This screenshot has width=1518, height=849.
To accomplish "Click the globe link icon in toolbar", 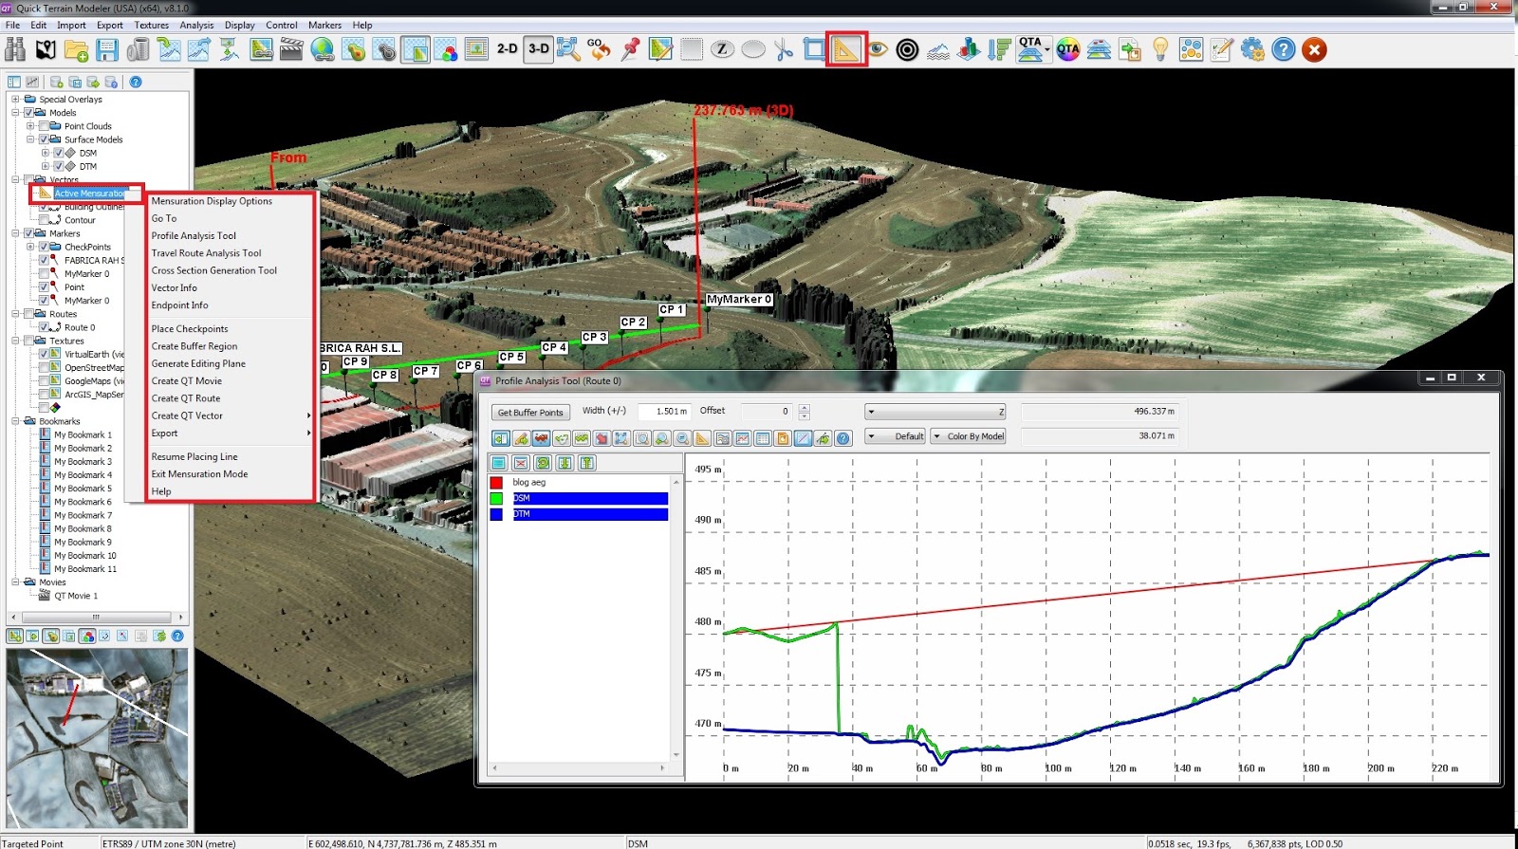I will click(323, 49).
